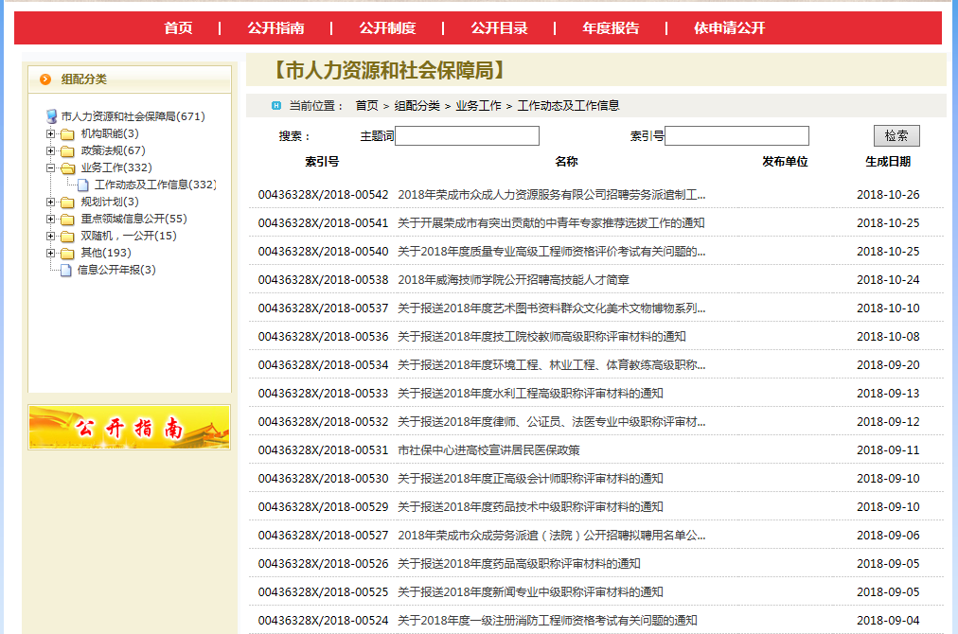Expand the 机构职能 tree node

(x=51, y=133)
